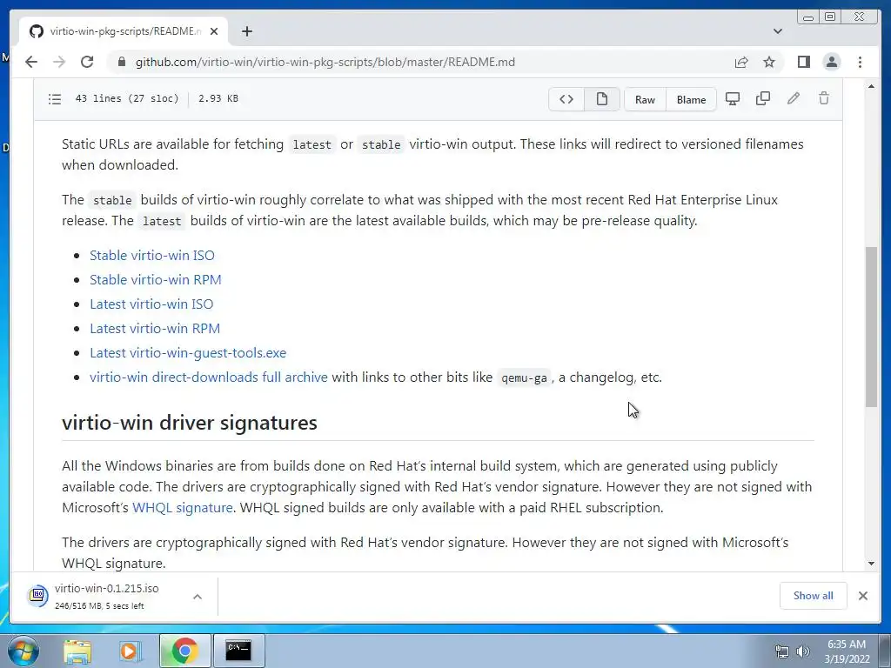Viewport: 891px width, 668px height.
Task: Open Windows Media Player from taskbar
Action: click(x=130, y=651)
